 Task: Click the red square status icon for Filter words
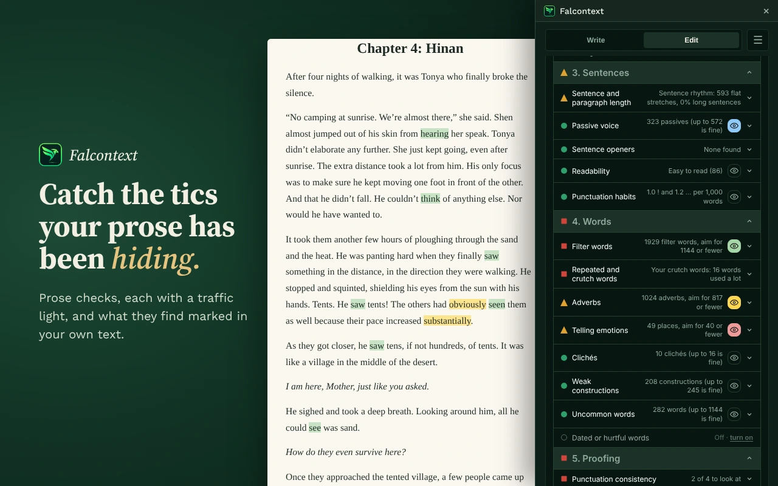click(x=564, y=246)
